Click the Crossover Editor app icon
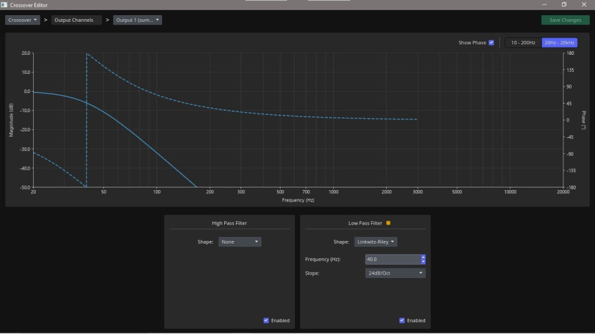The image size is (595, 334). [4, 5]
